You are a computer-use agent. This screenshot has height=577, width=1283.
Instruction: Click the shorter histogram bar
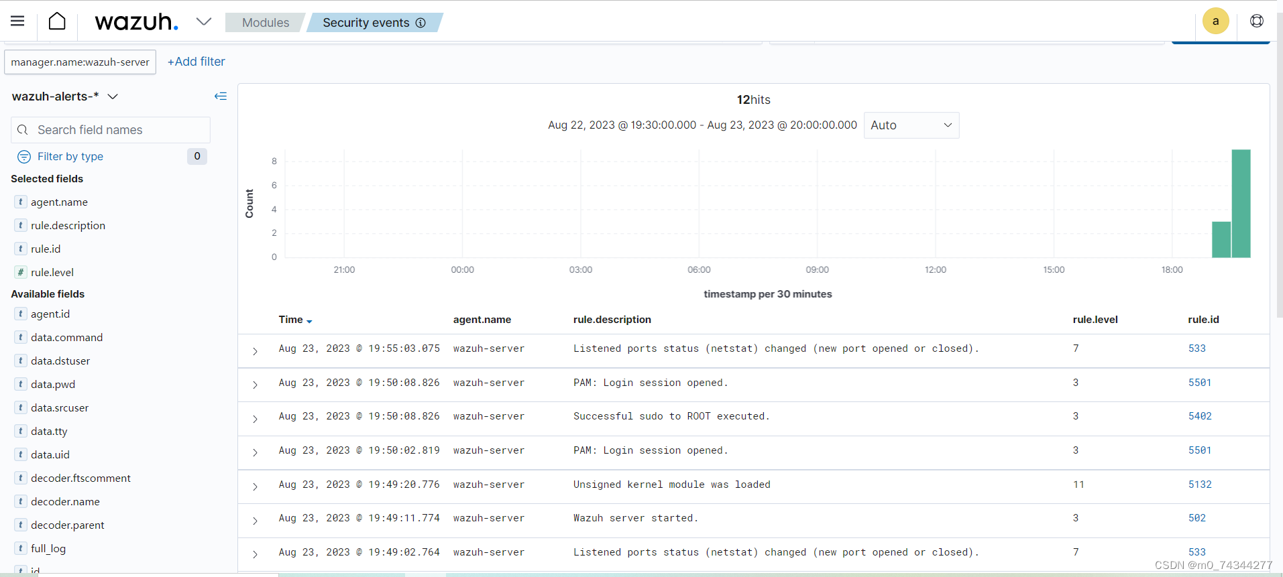point(1221,239)
